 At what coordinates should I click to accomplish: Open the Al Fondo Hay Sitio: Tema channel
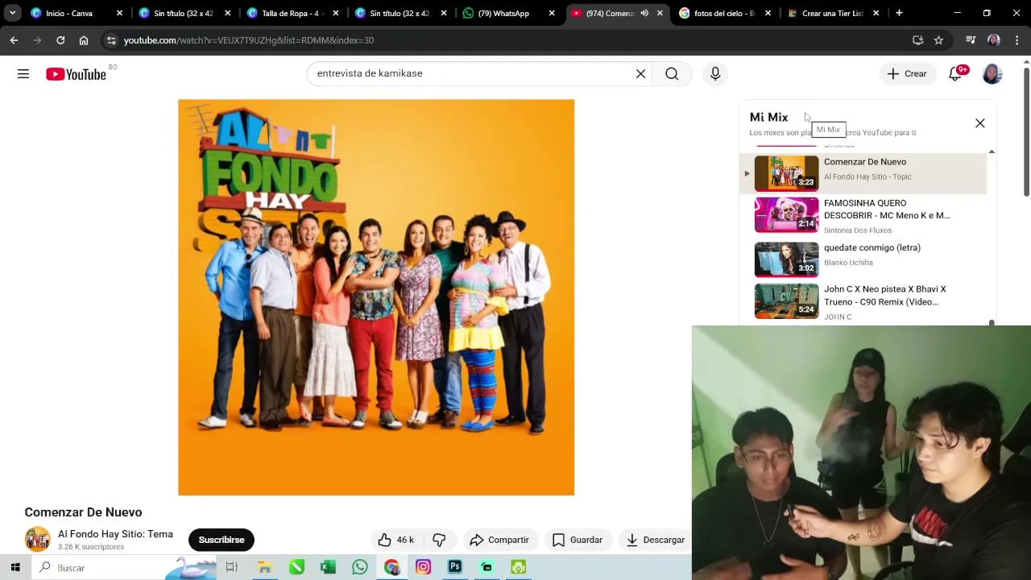pos(115,534)
